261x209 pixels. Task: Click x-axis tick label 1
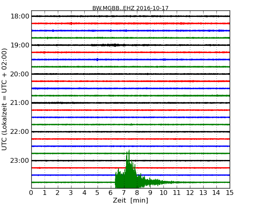click(x=45, y=193)
